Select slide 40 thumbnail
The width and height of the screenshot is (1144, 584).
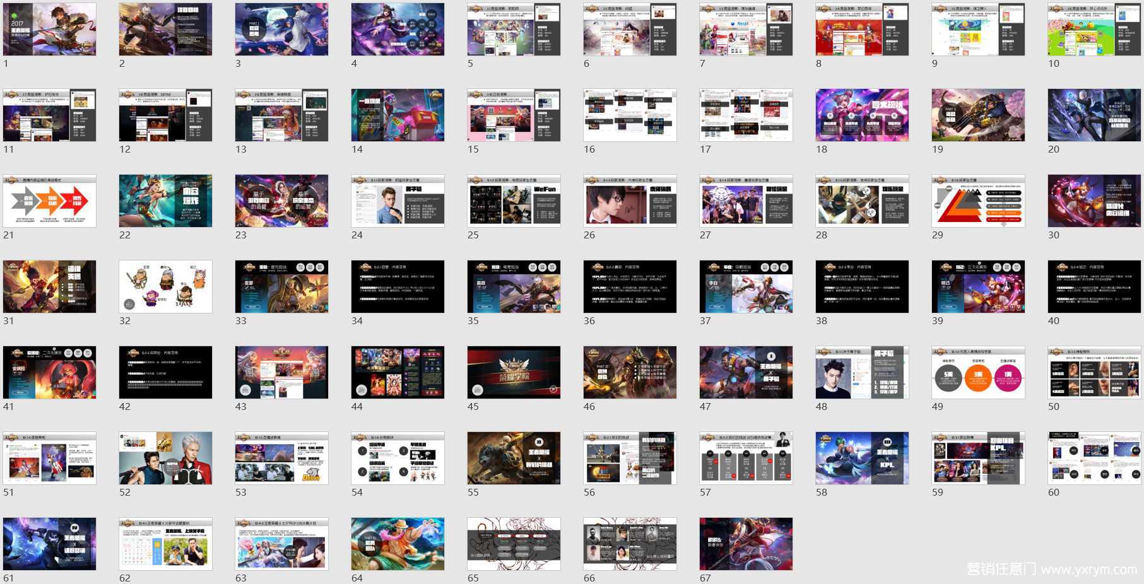coord(1094,286)
